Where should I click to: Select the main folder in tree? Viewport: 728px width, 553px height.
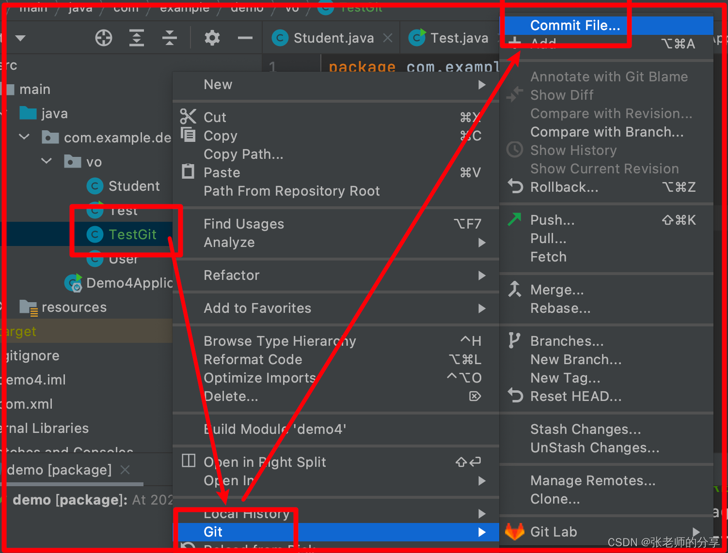click(34, 90)
